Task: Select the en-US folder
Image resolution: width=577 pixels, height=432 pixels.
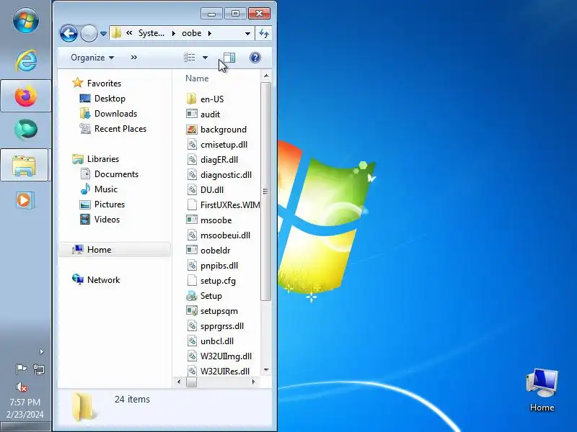Action: 212,99
